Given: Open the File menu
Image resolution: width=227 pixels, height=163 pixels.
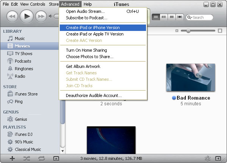Looking at the screenshot, I should 6,4.
